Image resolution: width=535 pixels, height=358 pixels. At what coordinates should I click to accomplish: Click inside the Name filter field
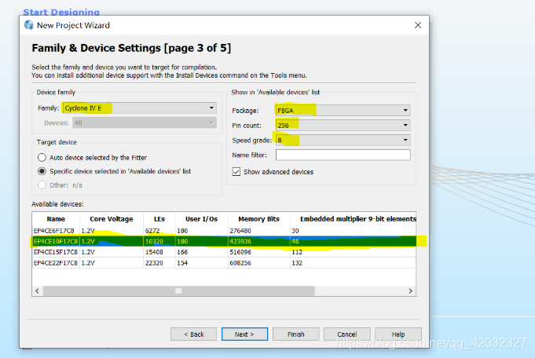coord(343,155)
